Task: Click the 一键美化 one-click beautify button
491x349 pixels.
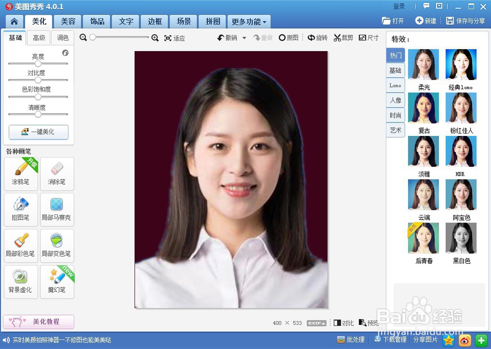Action: tap(38, 132)
